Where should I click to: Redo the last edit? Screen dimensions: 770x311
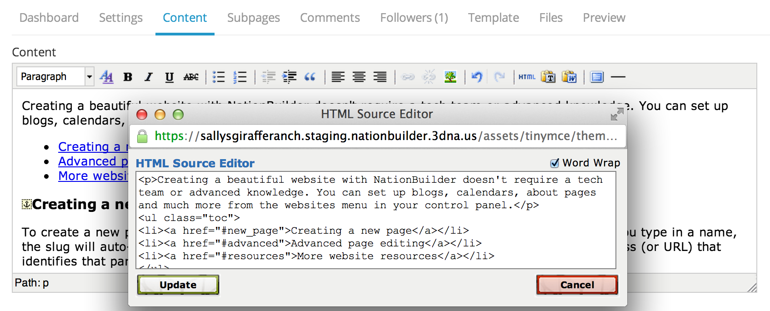pyautogui.click(x=499, y=77)
